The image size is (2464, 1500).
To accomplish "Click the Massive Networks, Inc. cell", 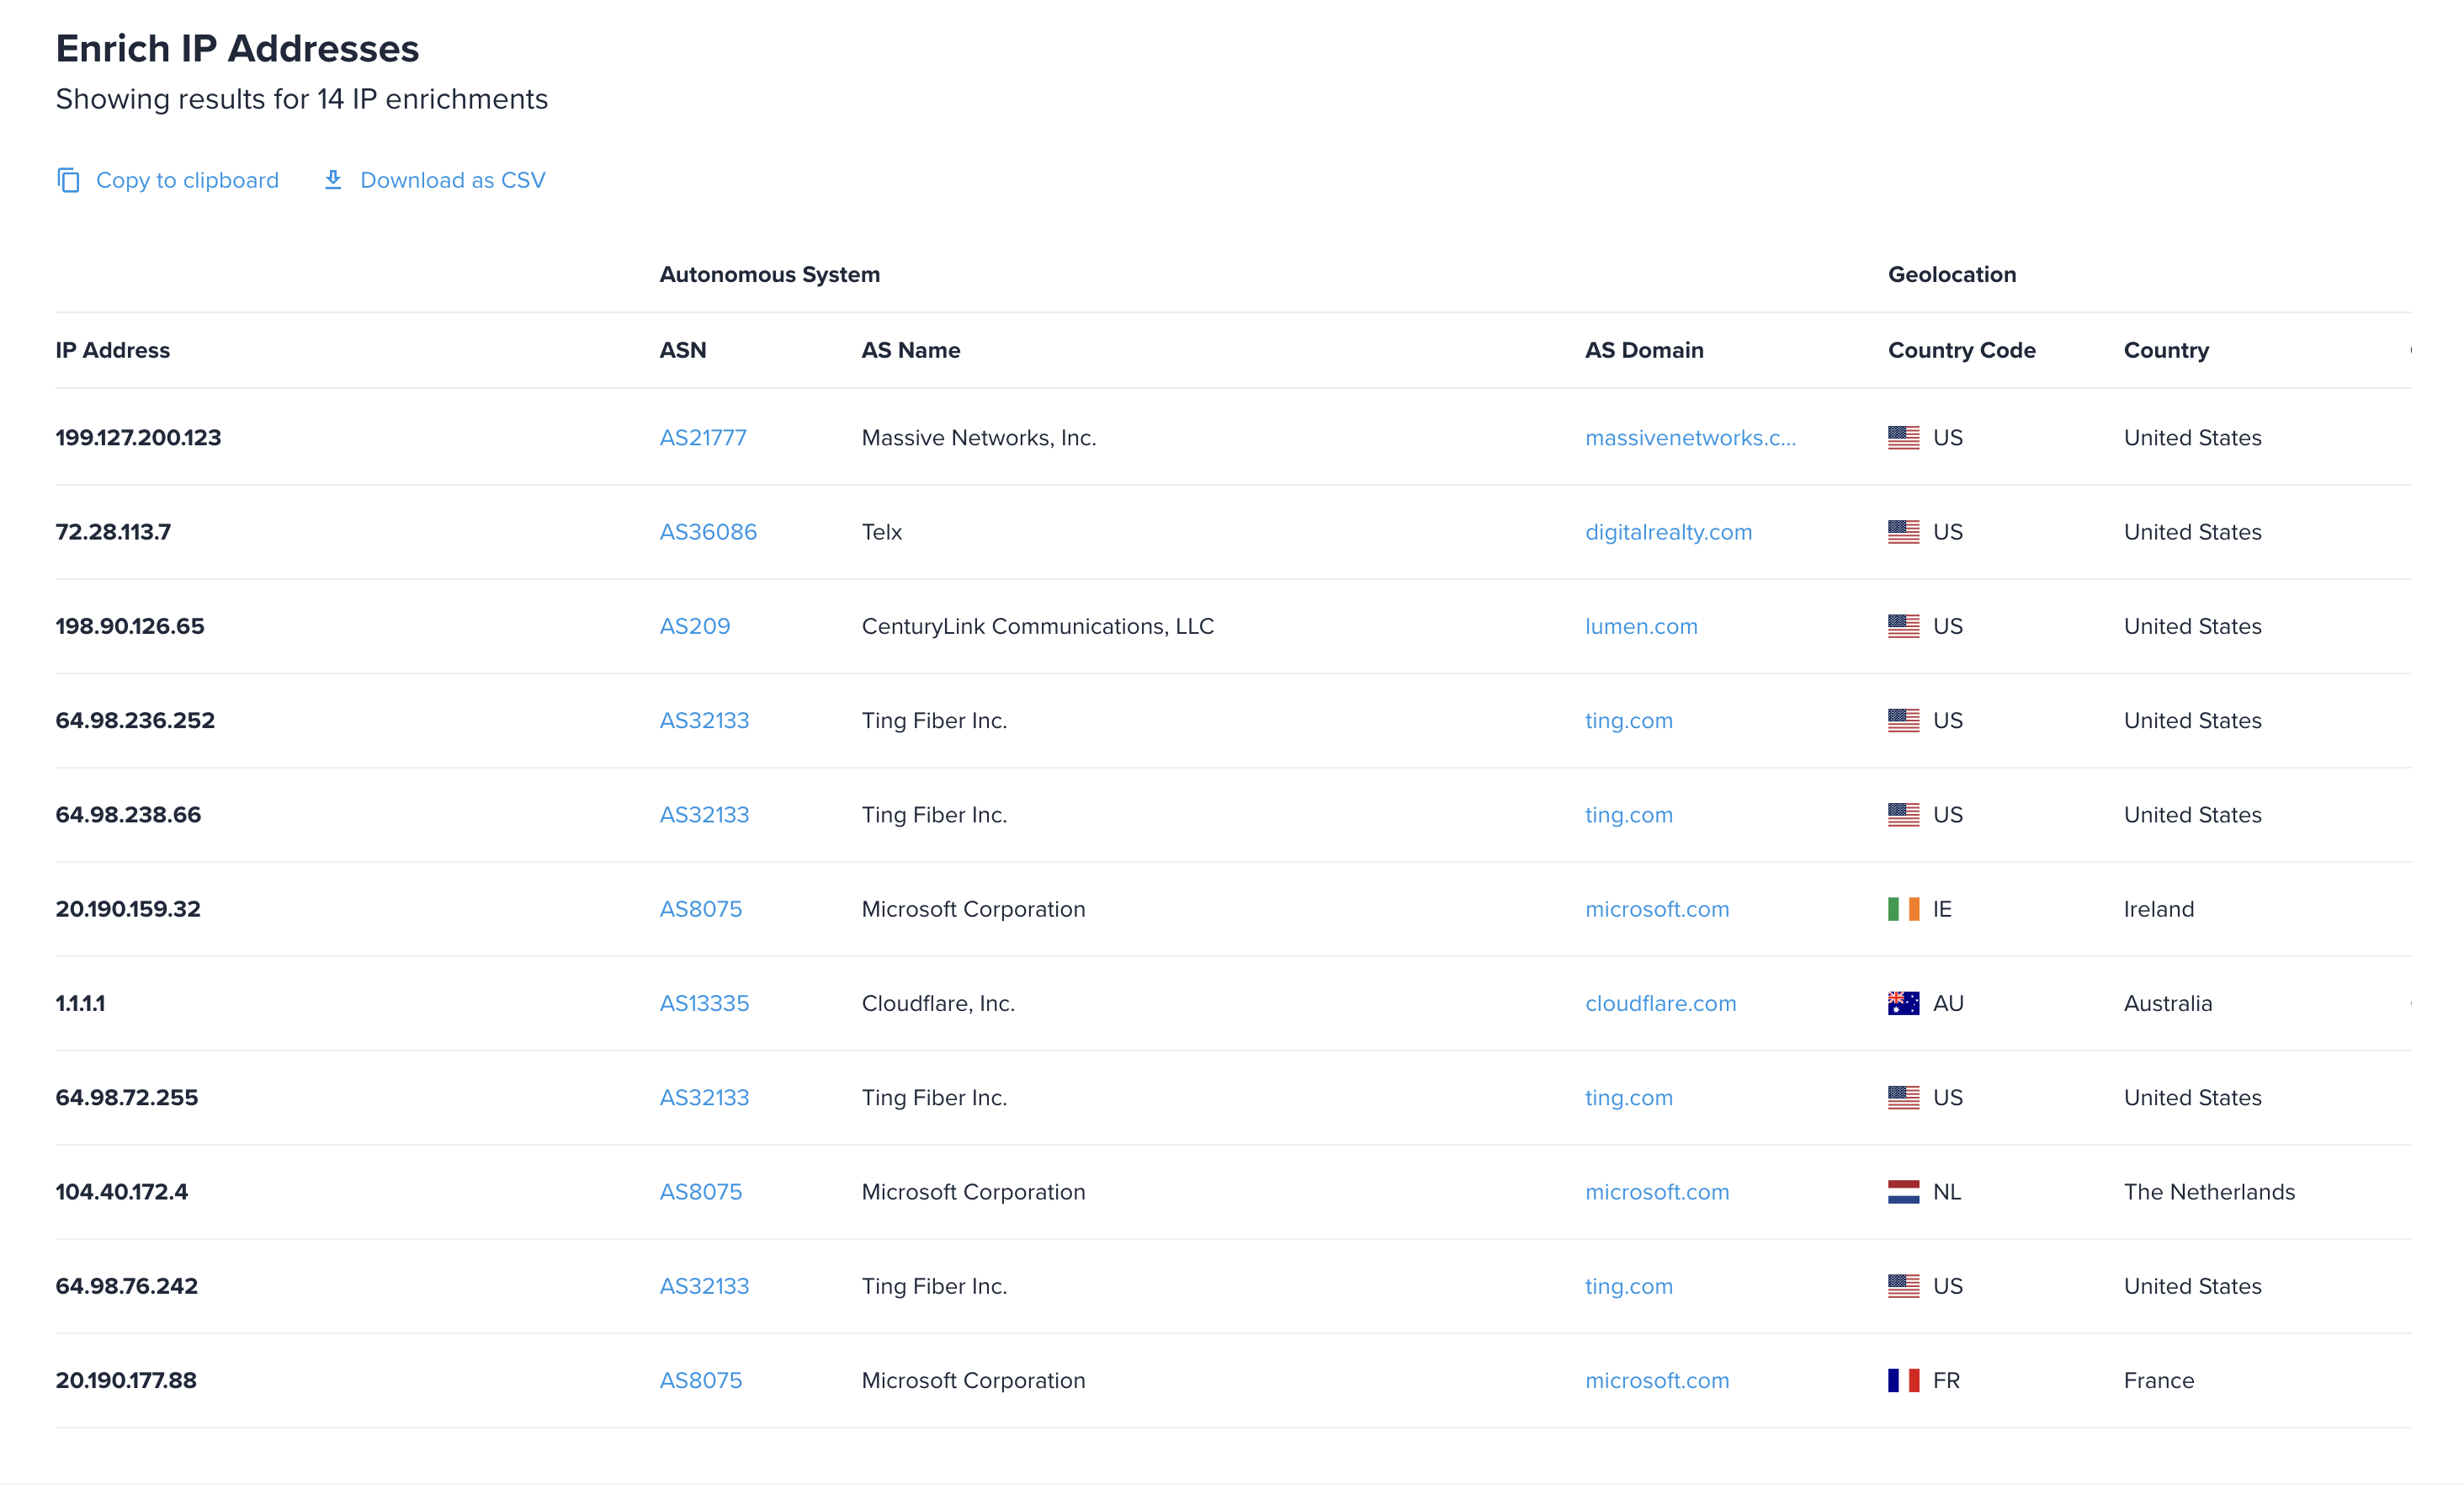I will point(979,438).
